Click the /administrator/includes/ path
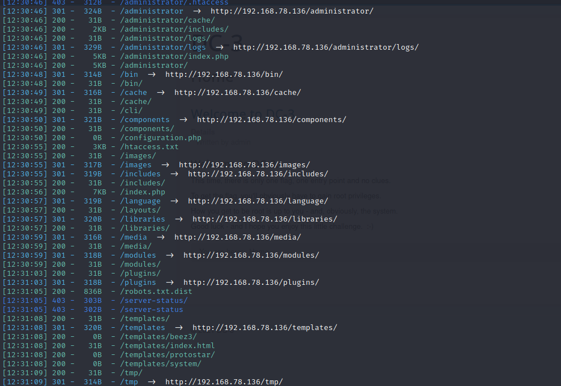 point(174,29)
